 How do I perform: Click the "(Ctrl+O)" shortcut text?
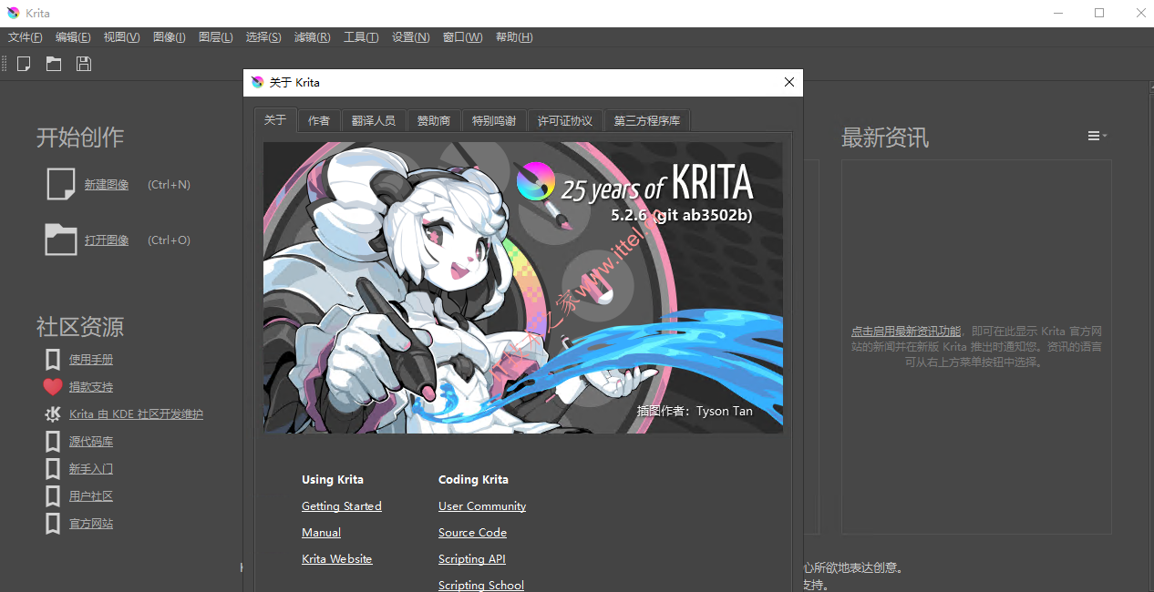(x=169, y=240)
